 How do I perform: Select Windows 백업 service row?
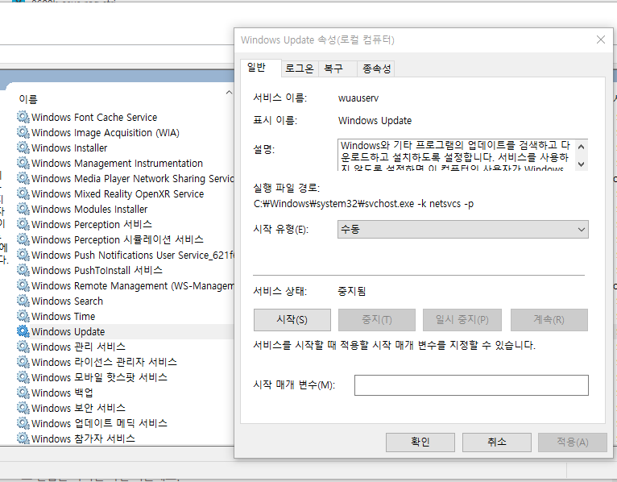pos(125,393)
